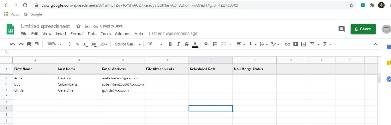The height and width of the screenshot is (125, 391).
Task: Open the text color picker
Action: coord(195,44)
